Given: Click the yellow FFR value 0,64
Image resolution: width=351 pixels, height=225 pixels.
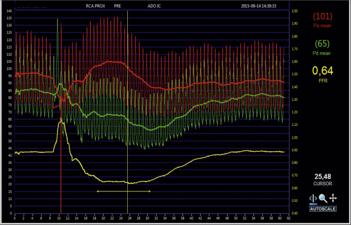Looking at the screenshot, I should 323,71.
